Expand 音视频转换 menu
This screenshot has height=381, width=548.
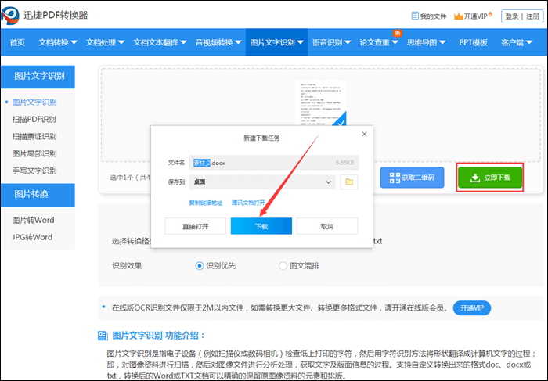tap(218, 42)
